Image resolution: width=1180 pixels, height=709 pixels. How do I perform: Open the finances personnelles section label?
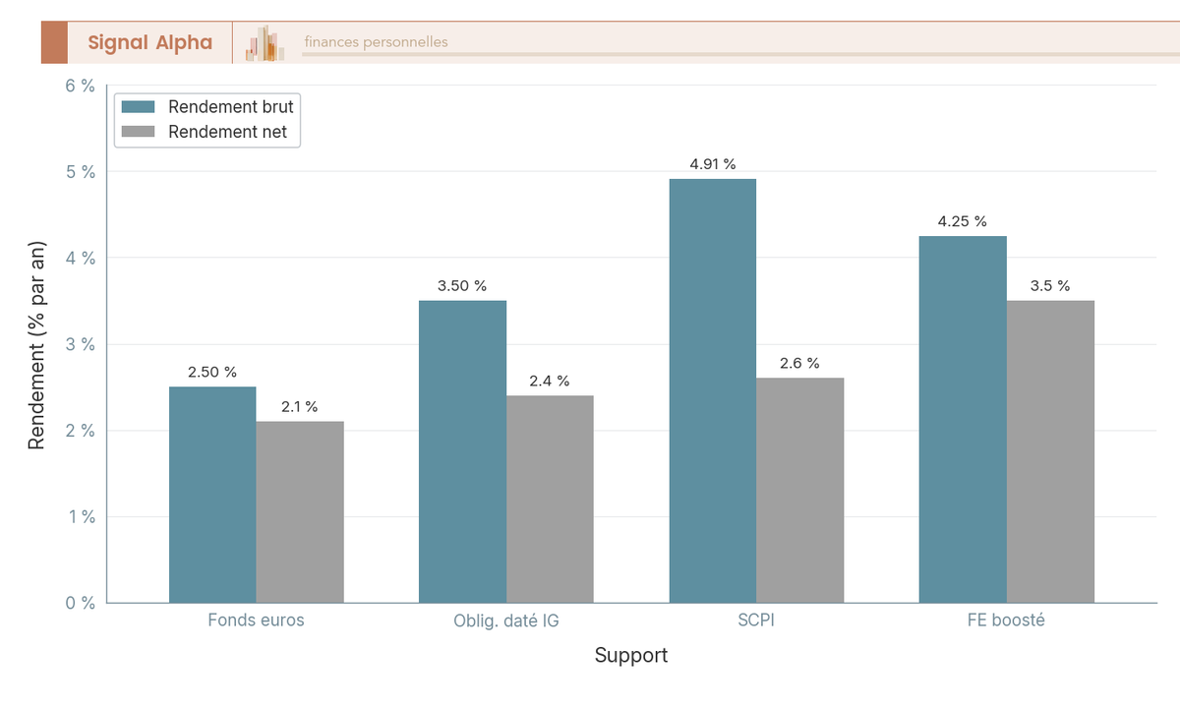coord(376,42)
